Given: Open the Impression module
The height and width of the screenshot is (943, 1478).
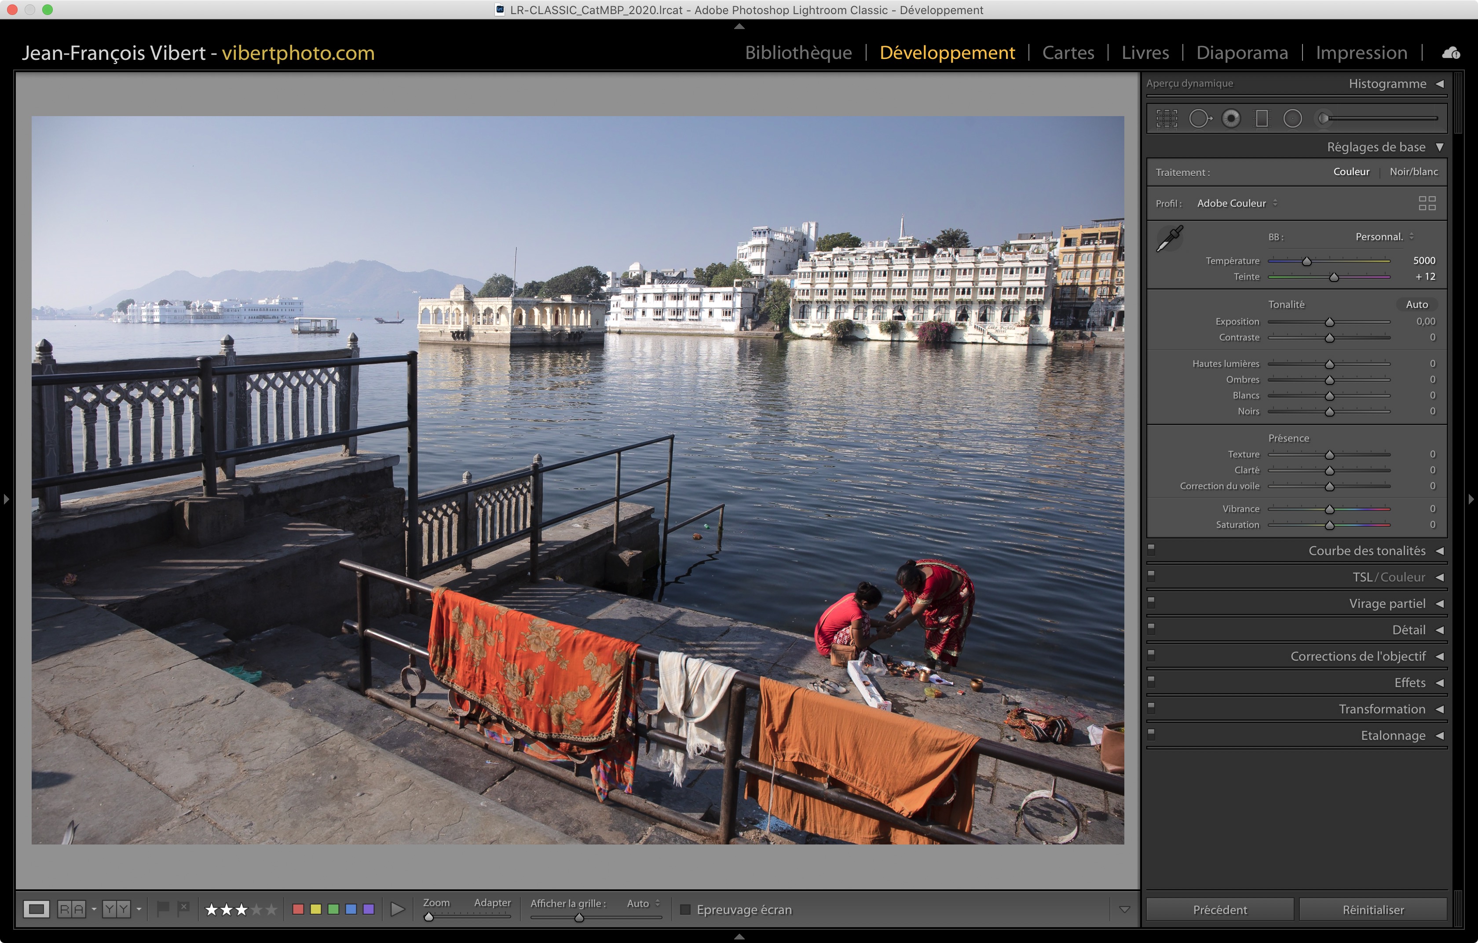Looking at the screenshot, I should tap(1361, 53).
